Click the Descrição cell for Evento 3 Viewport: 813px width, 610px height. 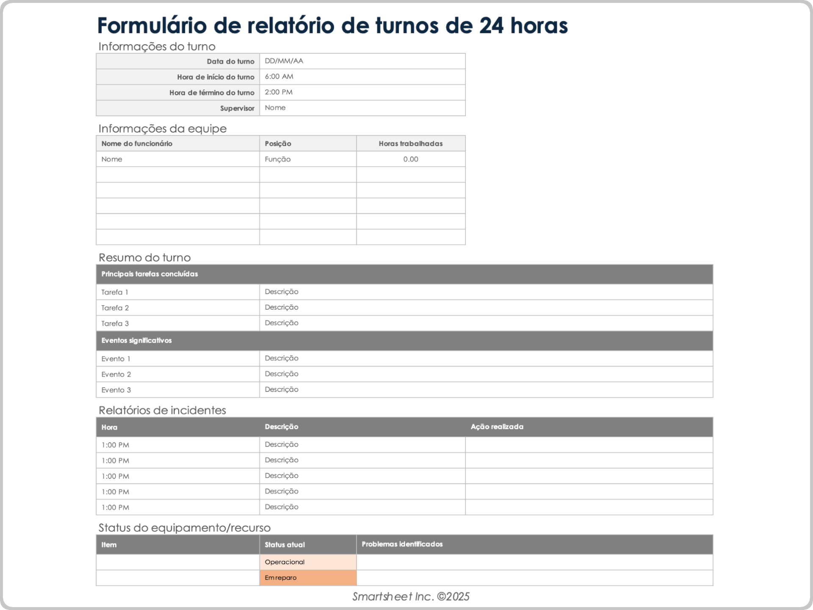[x=486, y=390]
